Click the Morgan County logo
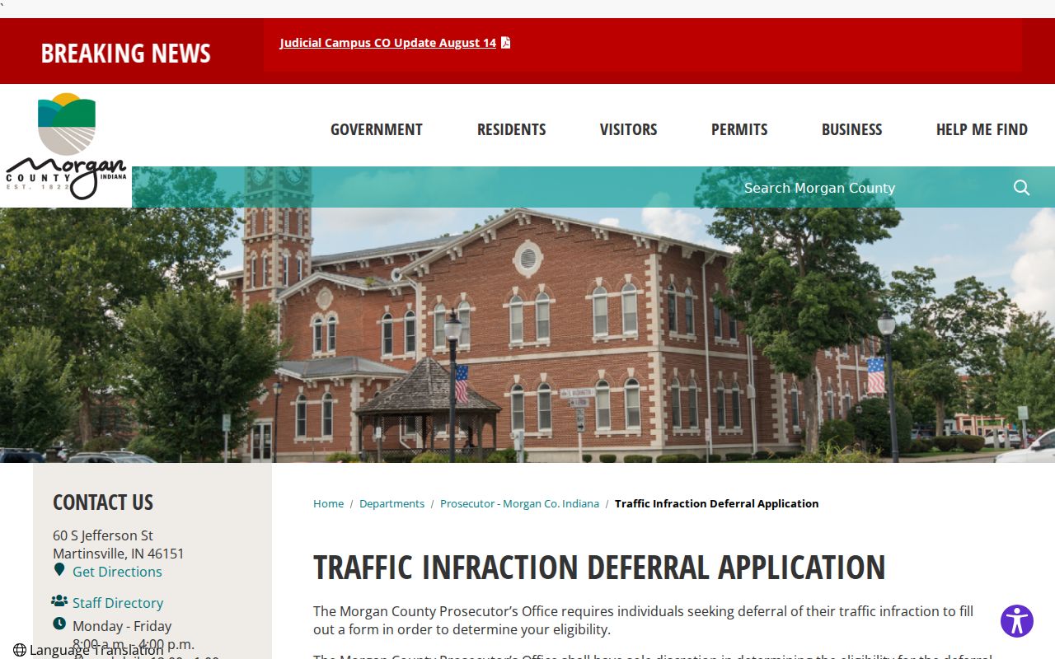 [x=66, y=146]
